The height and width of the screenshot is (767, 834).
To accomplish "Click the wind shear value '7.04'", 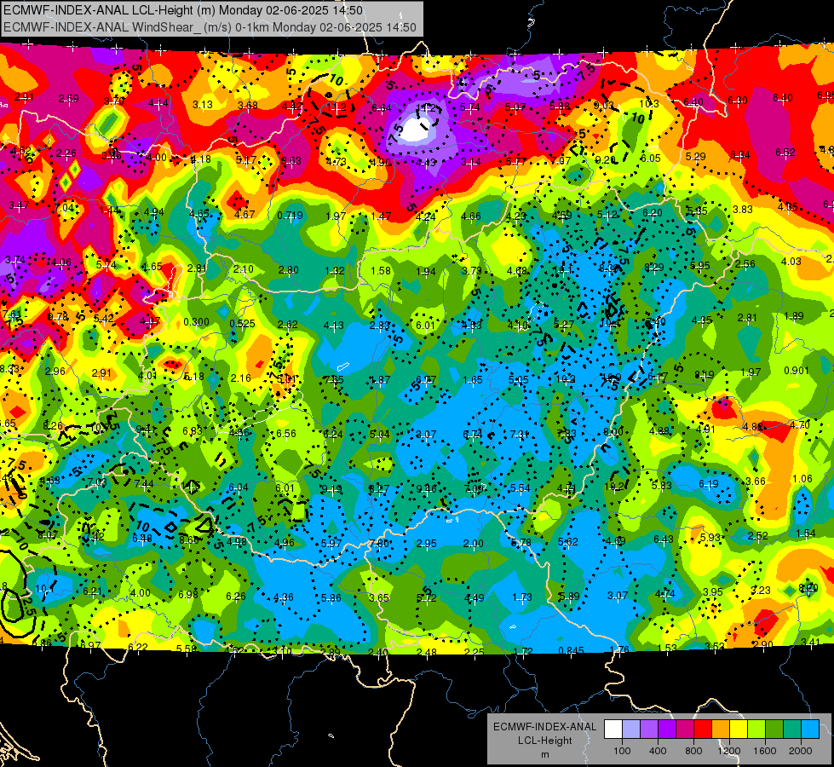I will pyautogui.click(x=65, y=208).
